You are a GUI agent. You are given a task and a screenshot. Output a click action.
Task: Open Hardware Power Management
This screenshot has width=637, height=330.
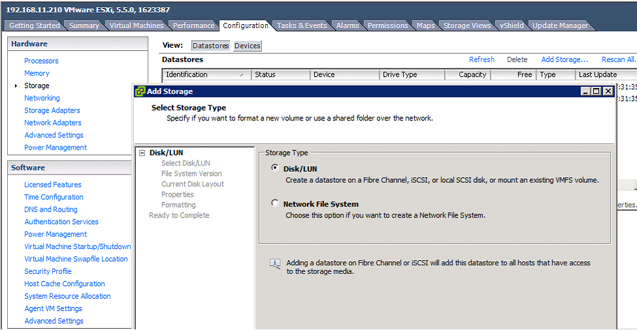pos(56,148)
